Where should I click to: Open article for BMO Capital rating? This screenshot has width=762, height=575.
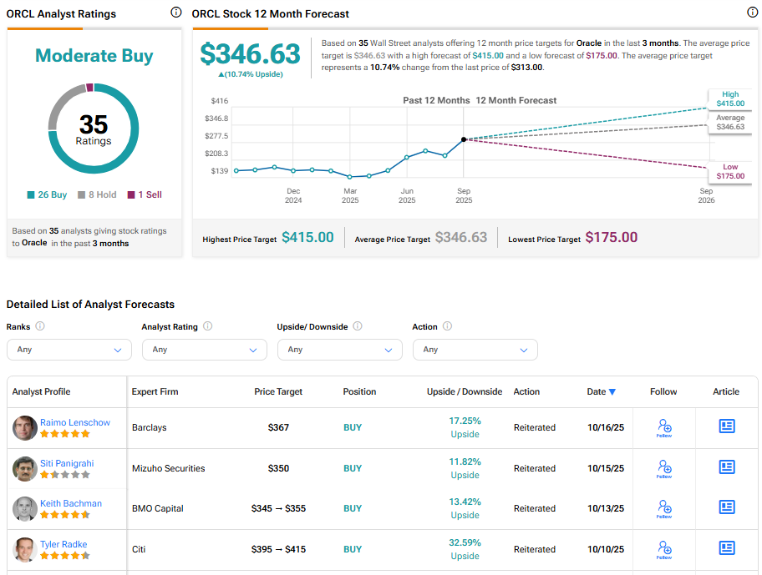click(x=727, y=507)
